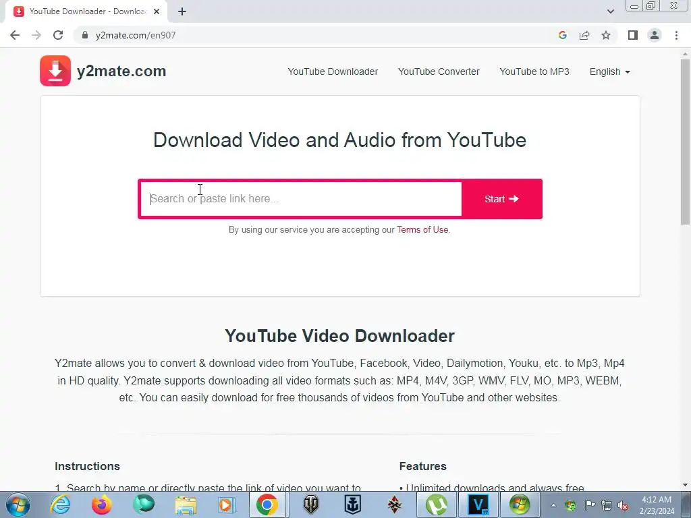
Task: Click the address bar URL y2mate.com/en907
Action: click(135, 35)
